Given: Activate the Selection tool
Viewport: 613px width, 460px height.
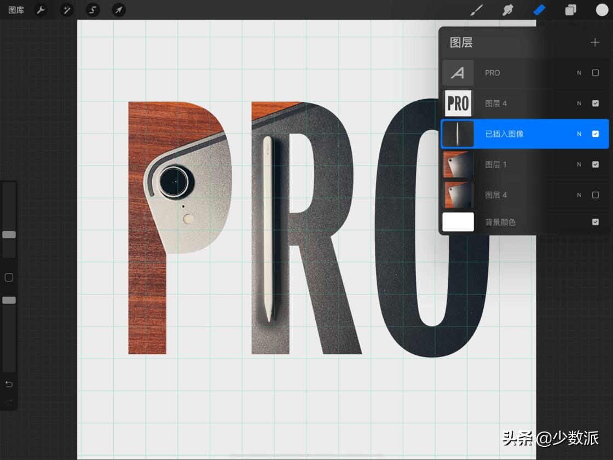Looking at the screenshot, I should tap(92, 10).
